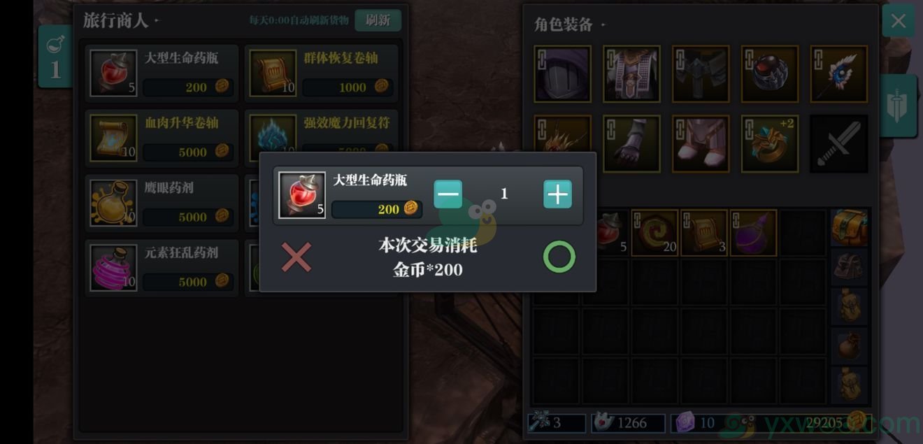The height and width of the screenshot is (444, 923).
Task: Select 鹰眼药剂 yellow potion
Action: tap(162, 201)
